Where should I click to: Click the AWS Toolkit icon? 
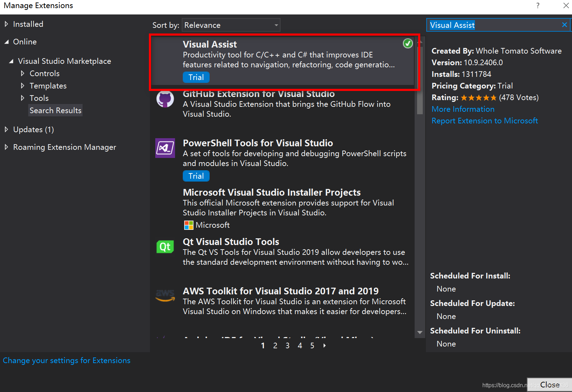[x=165, y=295]
